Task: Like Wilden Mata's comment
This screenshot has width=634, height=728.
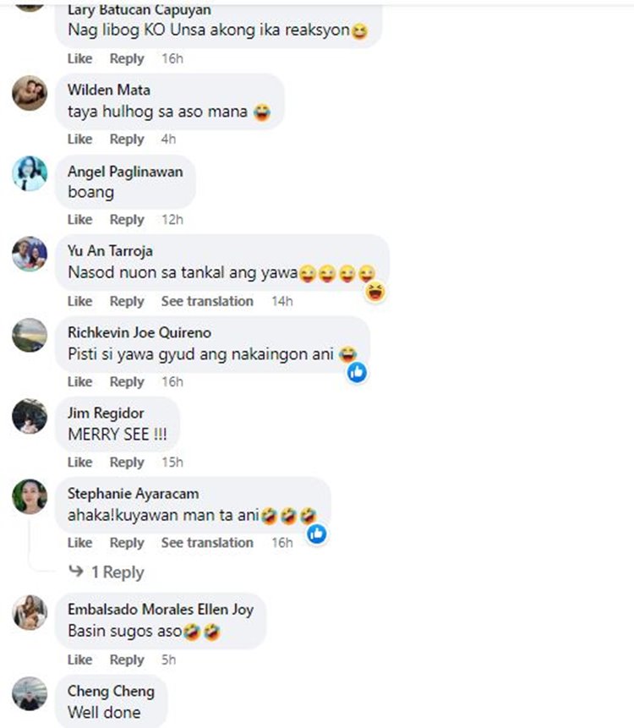Action: [x=79, y=139]
